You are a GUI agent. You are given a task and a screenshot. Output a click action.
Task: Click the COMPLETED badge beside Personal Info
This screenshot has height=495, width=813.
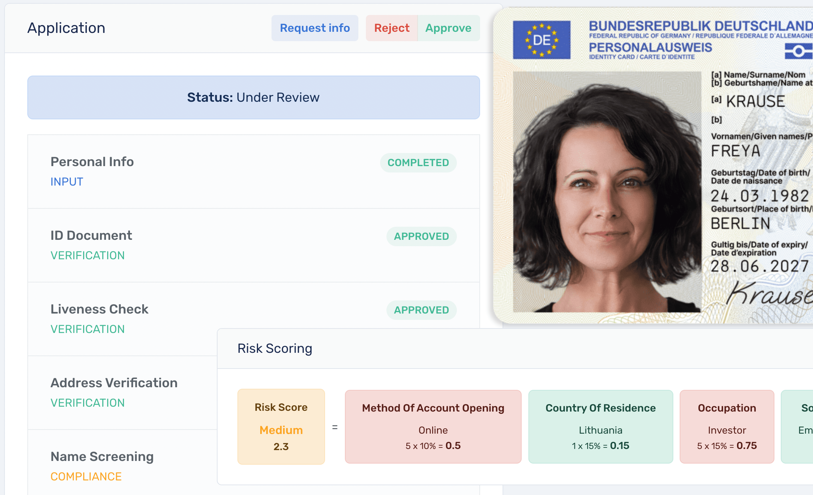click(x=418, y=162)
